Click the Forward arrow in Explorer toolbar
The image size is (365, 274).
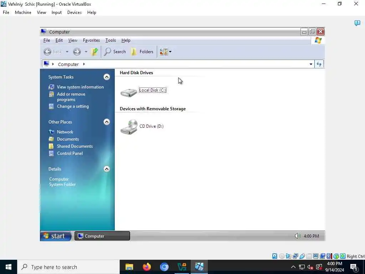tap(77, 52)
